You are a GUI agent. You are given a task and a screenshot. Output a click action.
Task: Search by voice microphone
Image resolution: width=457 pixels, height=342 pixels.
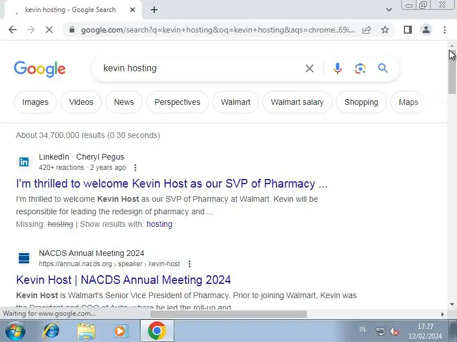338,68
